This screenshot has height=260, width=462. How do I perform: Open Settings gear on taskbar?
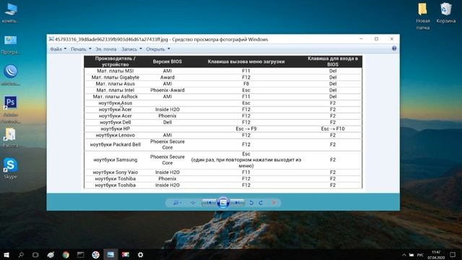(141, 255)
